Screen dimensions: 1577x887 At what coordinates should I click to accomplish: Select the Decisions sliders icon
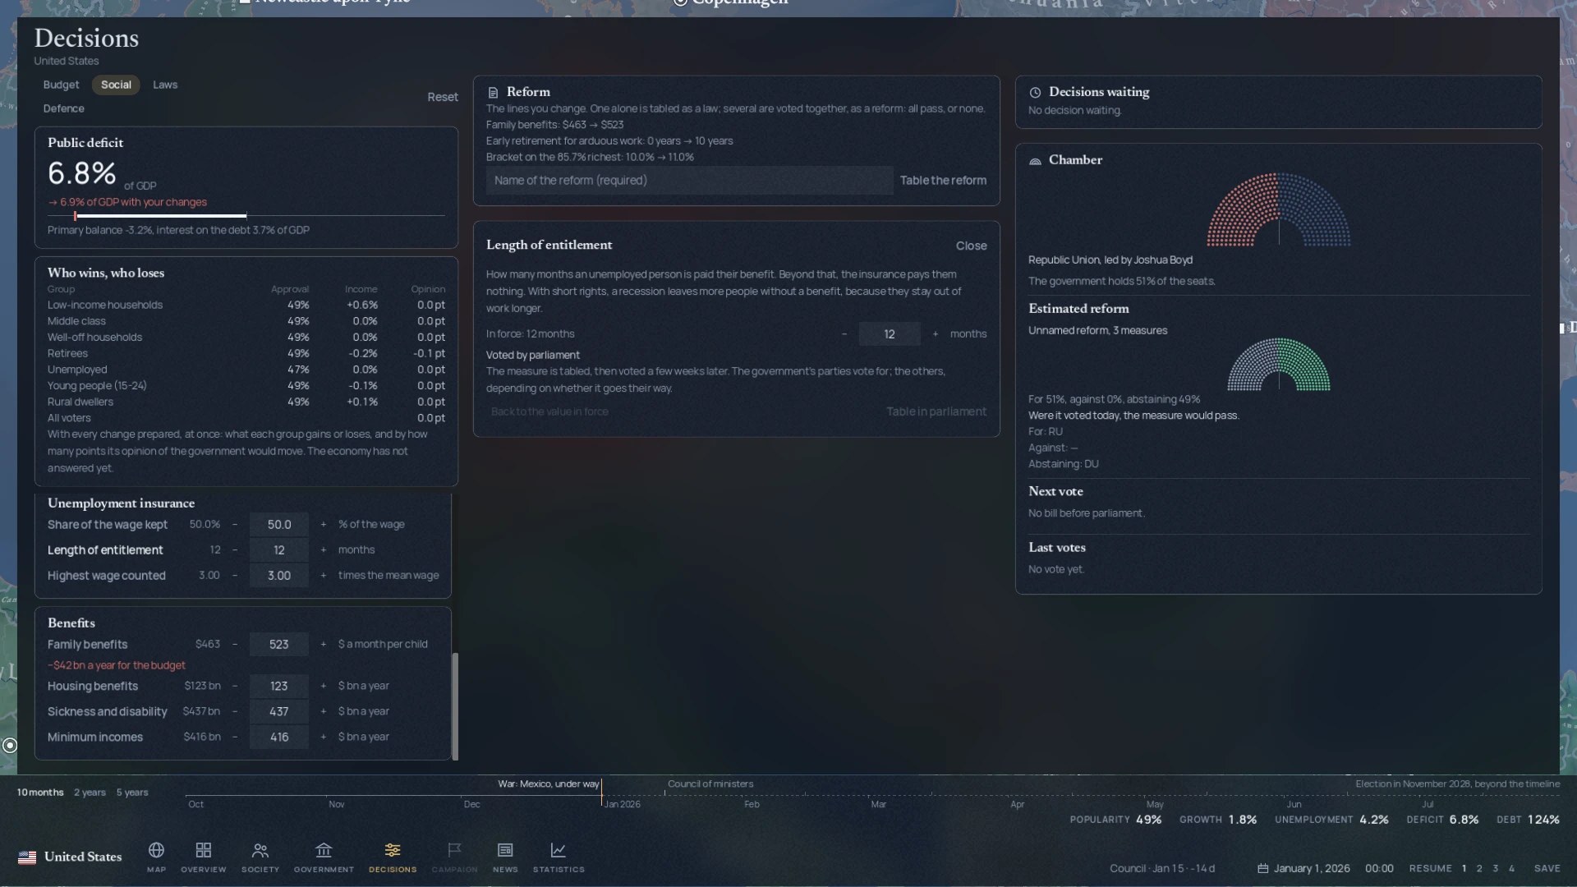393,850
